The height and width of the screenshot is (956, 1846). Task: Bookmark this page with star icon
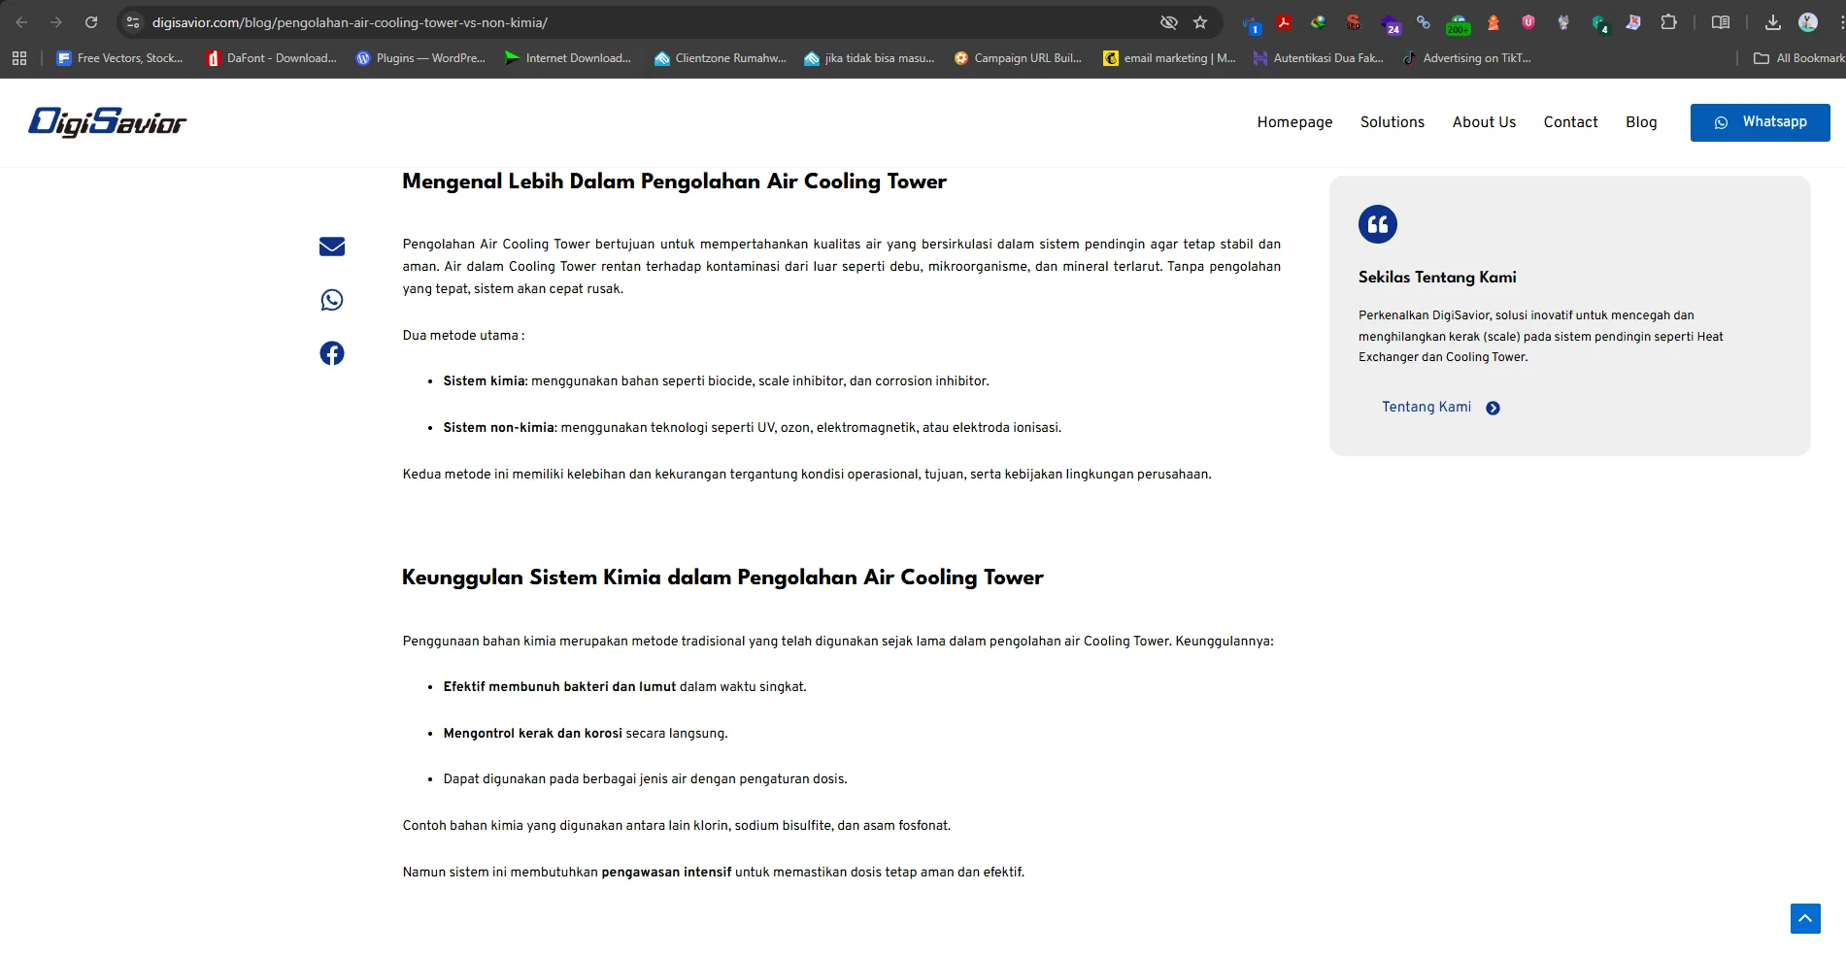click(1200, 22)
